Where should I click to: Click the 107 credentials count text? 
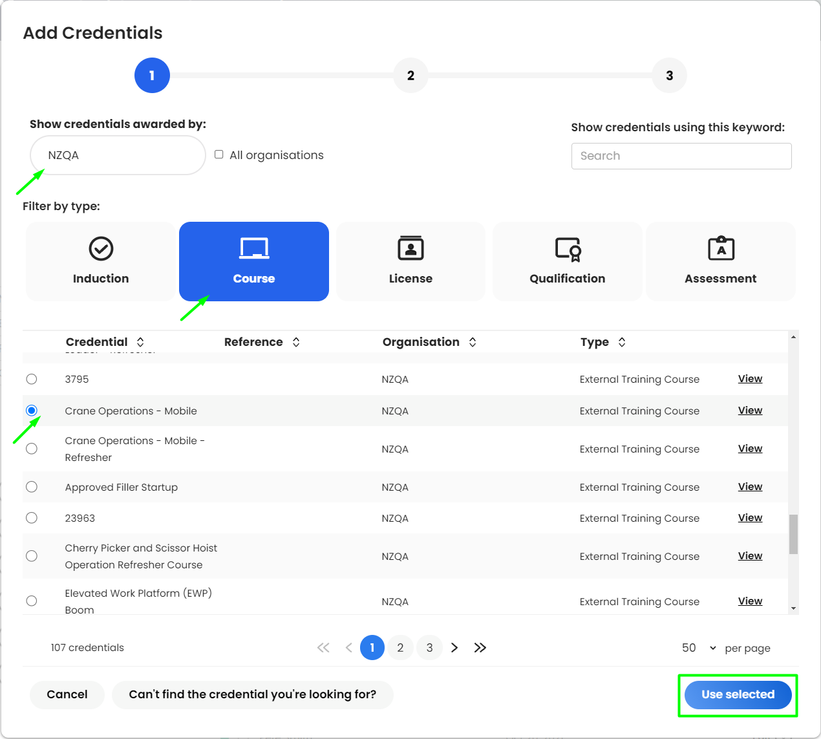(x=87, y=648)
